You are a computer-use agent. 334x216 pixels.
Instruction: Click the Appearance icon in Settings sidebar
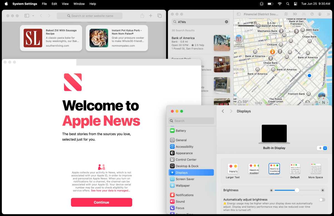pos(172,153)
